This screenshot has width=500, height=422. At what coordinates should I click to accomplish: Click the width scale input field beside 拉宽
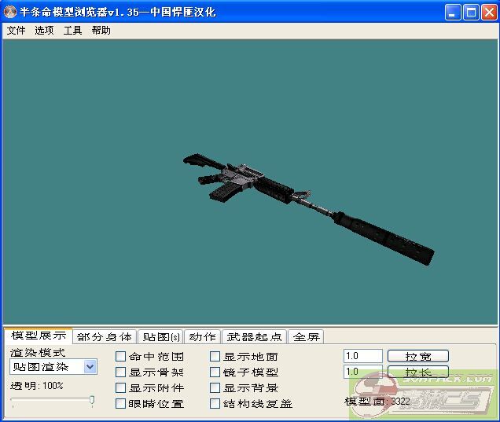click(362, 357)
